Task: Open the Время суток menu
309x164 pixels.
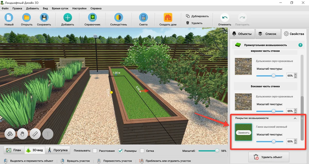Action: pos(60,8)
